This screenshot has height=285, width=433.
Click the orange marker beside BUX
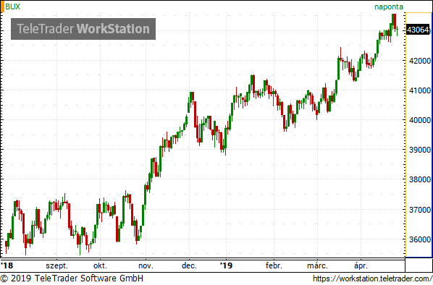[2, 7]
